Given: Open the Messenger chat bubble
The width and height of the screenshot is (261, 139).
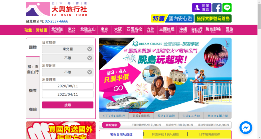Looking at the screenshot, I should point(246,128).
